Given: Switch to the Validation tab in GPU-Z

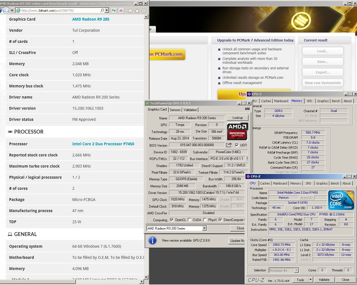Looking at the screenshot, I should [x=190, y=110].
